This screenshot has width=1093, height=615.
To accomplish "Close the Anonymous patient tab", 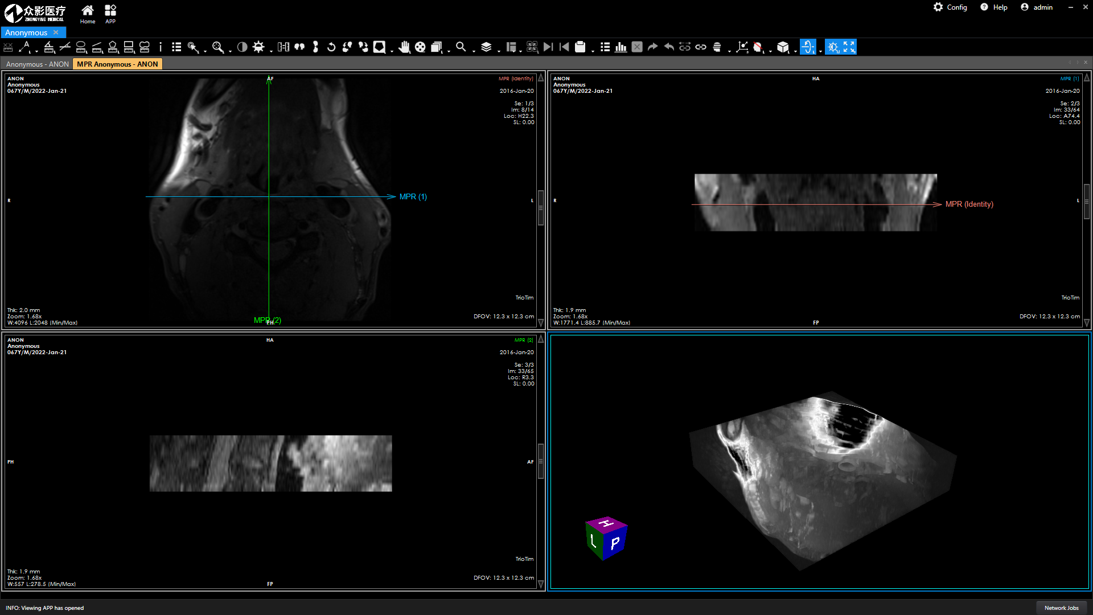I will [x=56, y=32].
